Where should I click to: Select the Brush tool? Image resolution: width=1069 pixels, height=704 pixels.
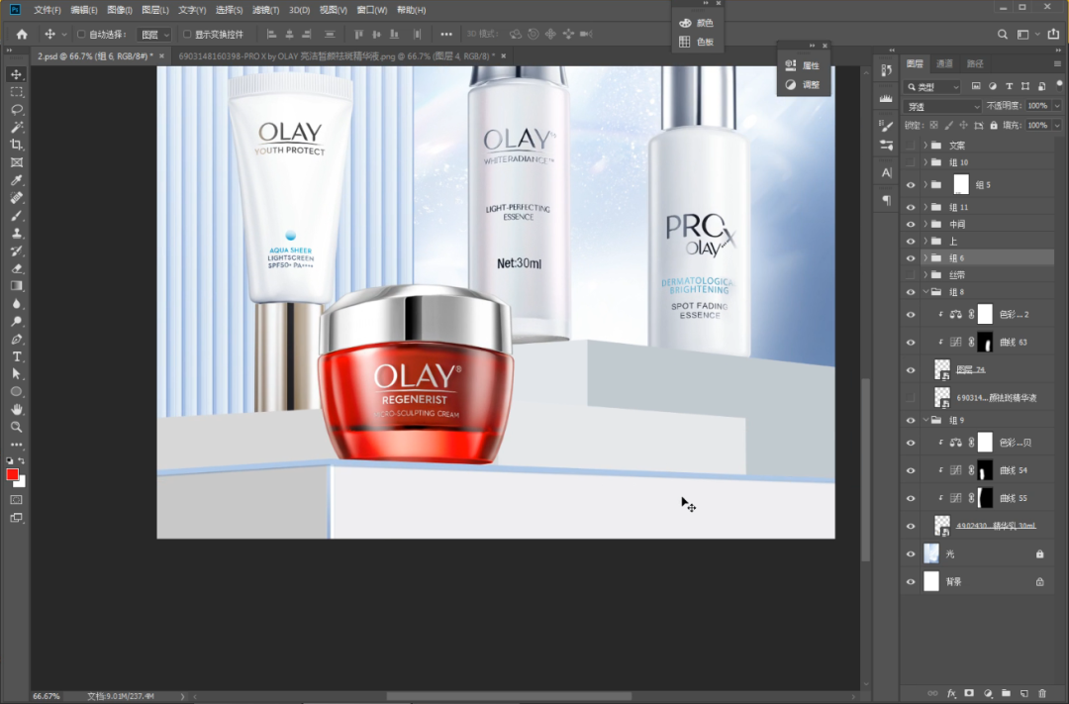(x=17, y=216)
